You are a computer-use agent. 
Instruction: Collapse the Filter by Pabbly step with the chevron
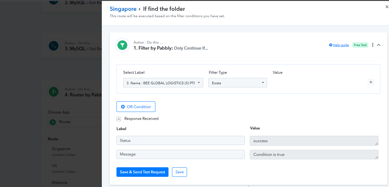tap(379, 45)
